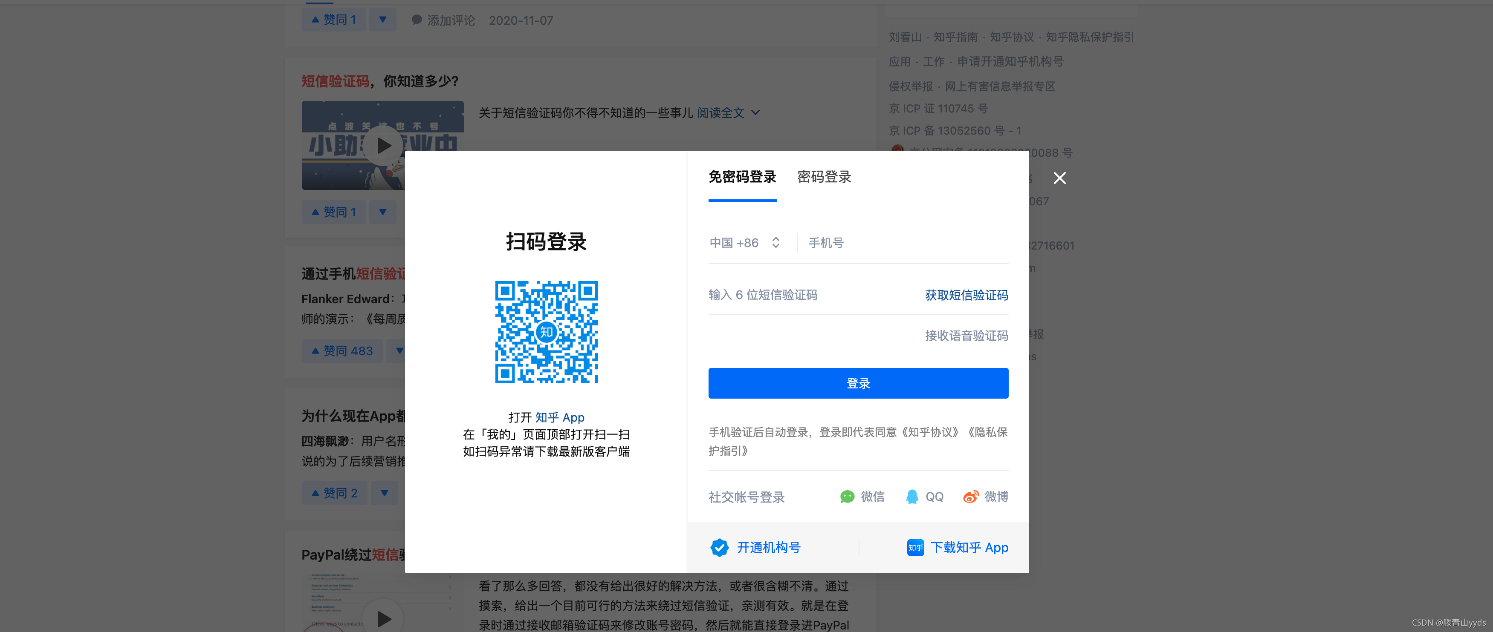1493x632 pixels.
Task: Click the blue verified badge for 开通机构号
Action: (719, 548)
